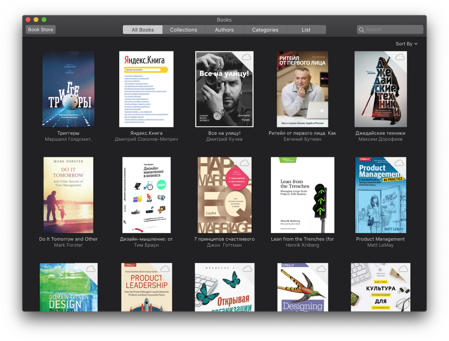The width and height of the screenshot is (449, 341).
Task: Click author Mark Forster
Action: [68, 245]
